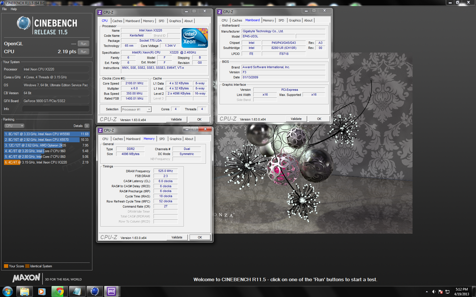Click the taskbar clock 5:12 PM
Image resolution: width=476 pixels, height=297 pixels.
(462, 292)
